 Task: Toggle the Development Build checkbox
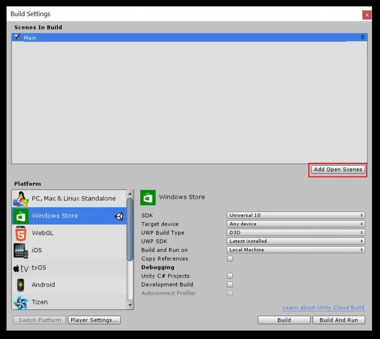click(230, 284)
